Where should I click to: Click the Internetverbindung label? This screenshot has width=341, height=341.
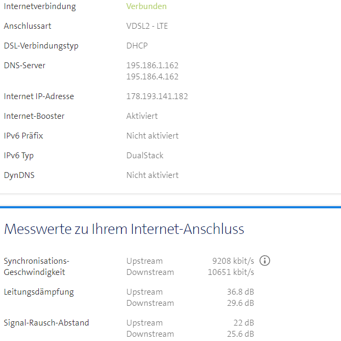(x=40, y=6)
